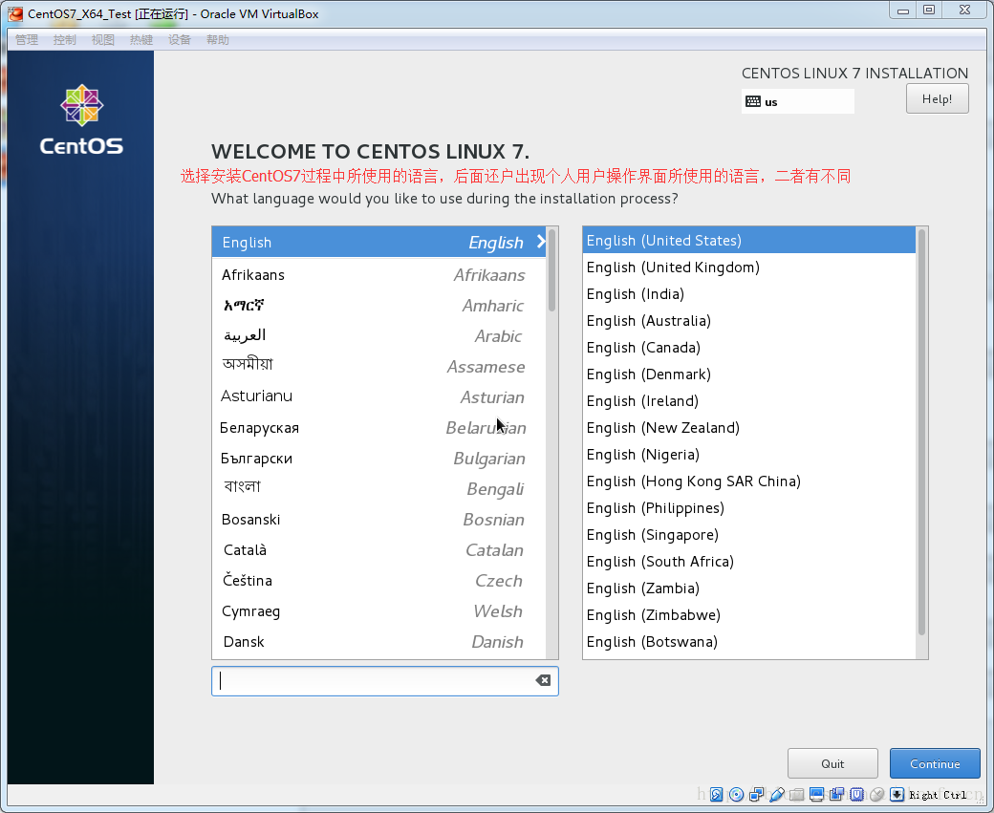Expand the English row chevron arrow
The height and width of the screenshot is (813, 994).
(541, 242)
